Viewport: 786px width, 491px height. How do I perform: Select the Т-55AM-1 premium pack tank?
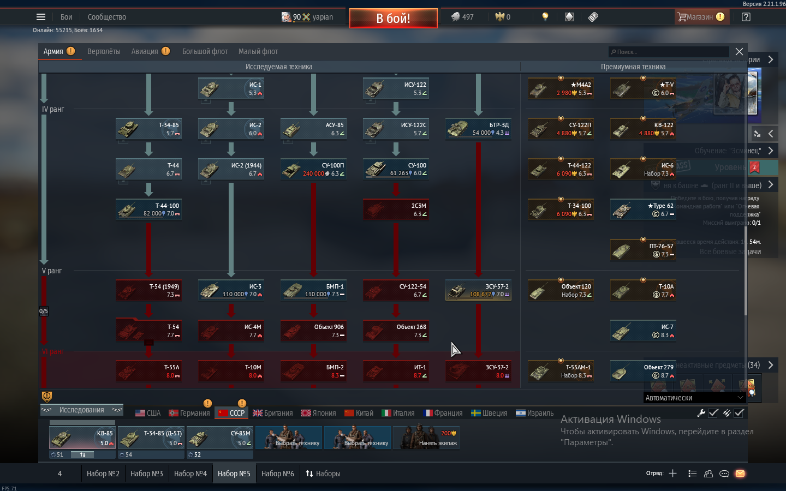[561, 371]
